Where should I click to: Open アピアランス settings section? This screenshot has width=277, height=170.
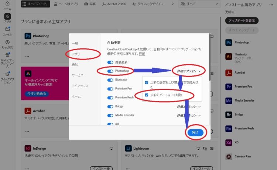point(80,86)
